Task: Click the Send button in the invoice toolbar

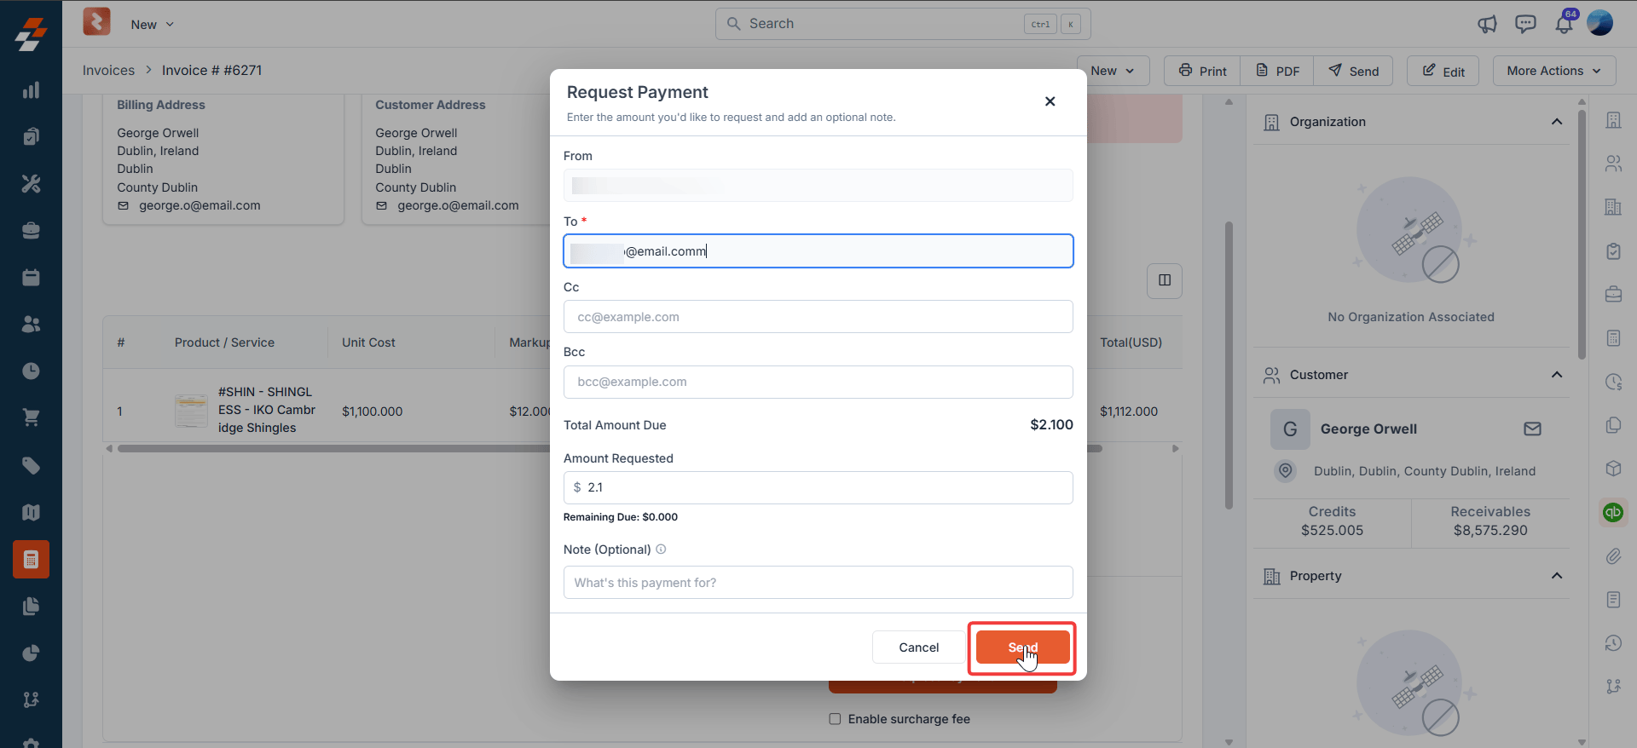Action: click(1353, 71)
